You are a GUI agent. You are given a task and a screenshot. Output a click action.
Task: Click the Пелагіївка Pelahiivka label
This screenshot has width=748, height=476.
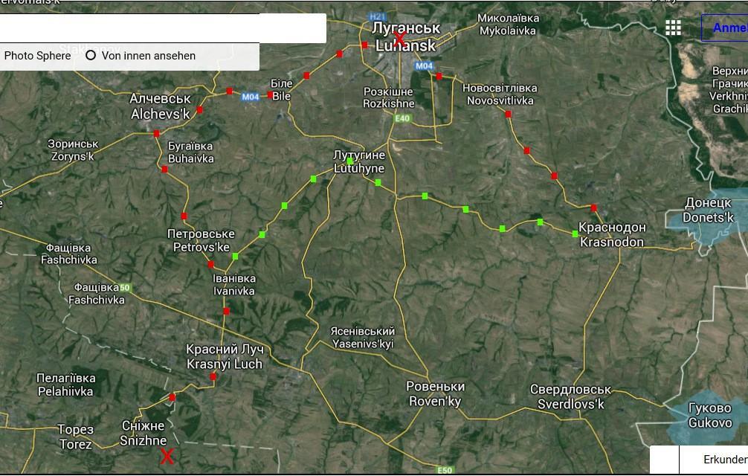(66, 385)
